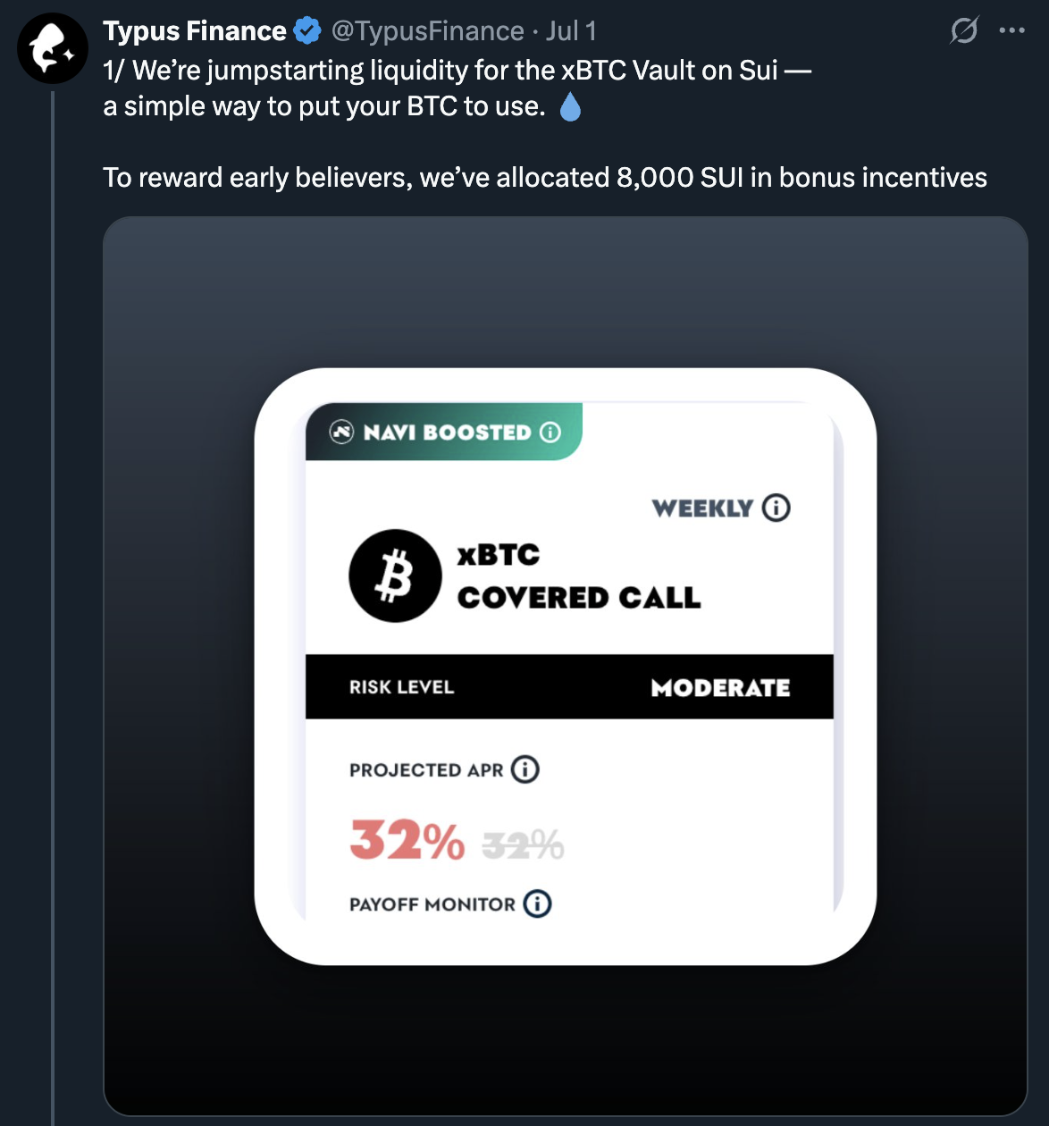Viewport: 1049px width, 1126px height.
Task: Open the three-dots more options menu
Action: [x=1012, y=30]
